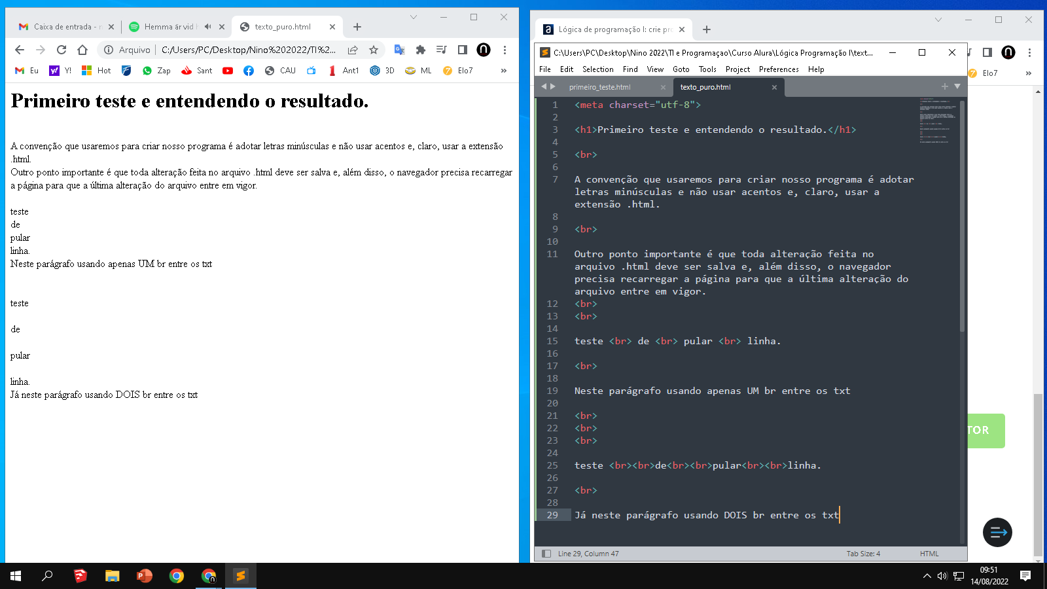
Task: Close the texto_puro.html tab in Sublime
Action: [774, 87]
